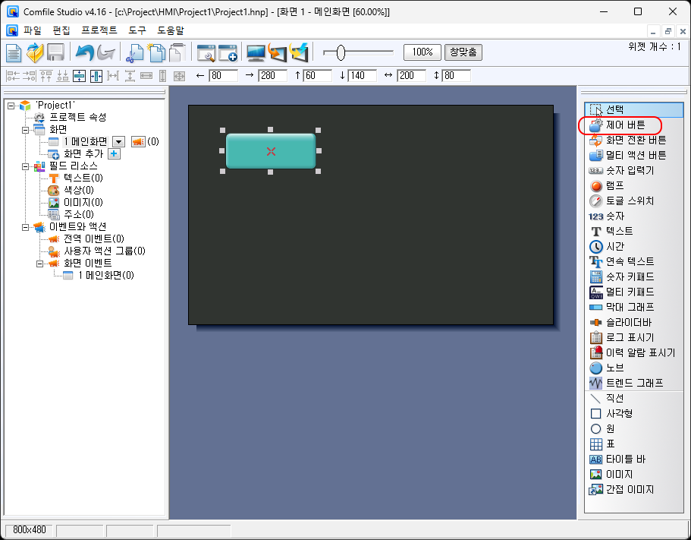Choose the 노브 (knob) widget tool
This screenshot has width=691, height=540.
pos(614,368)
